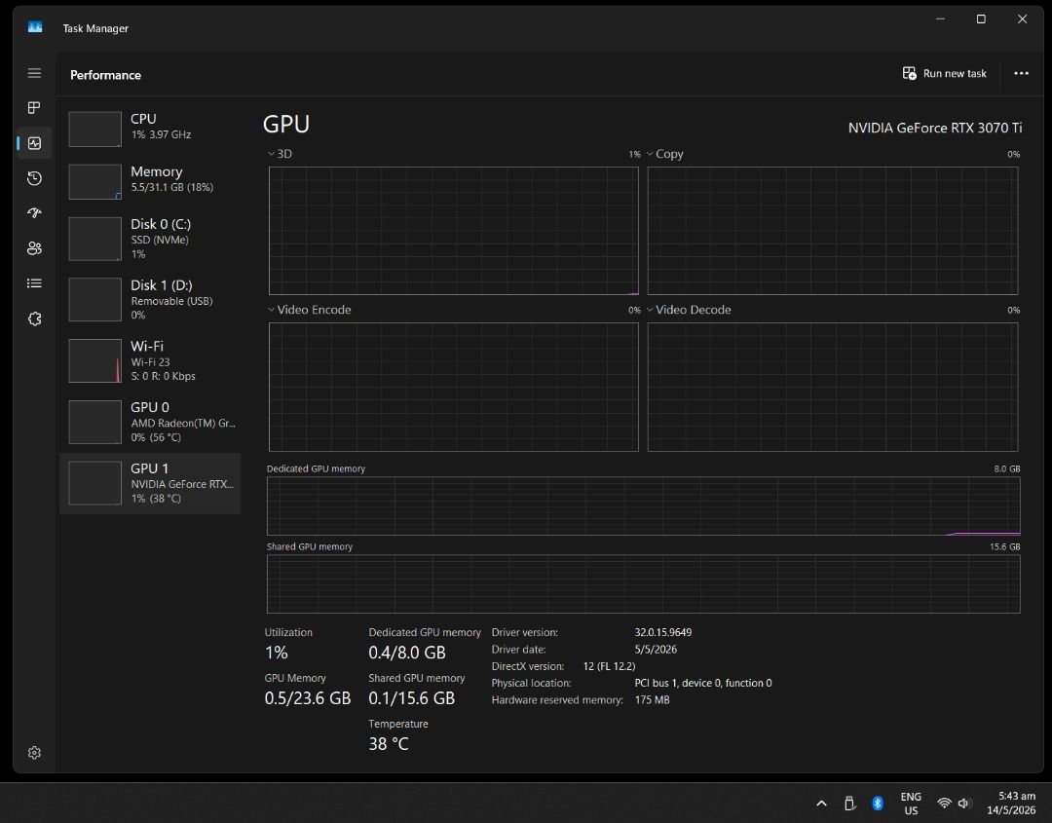Select the Memory performance entry
The width and height of the screenshot is (1052, 823).
(150, 180)
